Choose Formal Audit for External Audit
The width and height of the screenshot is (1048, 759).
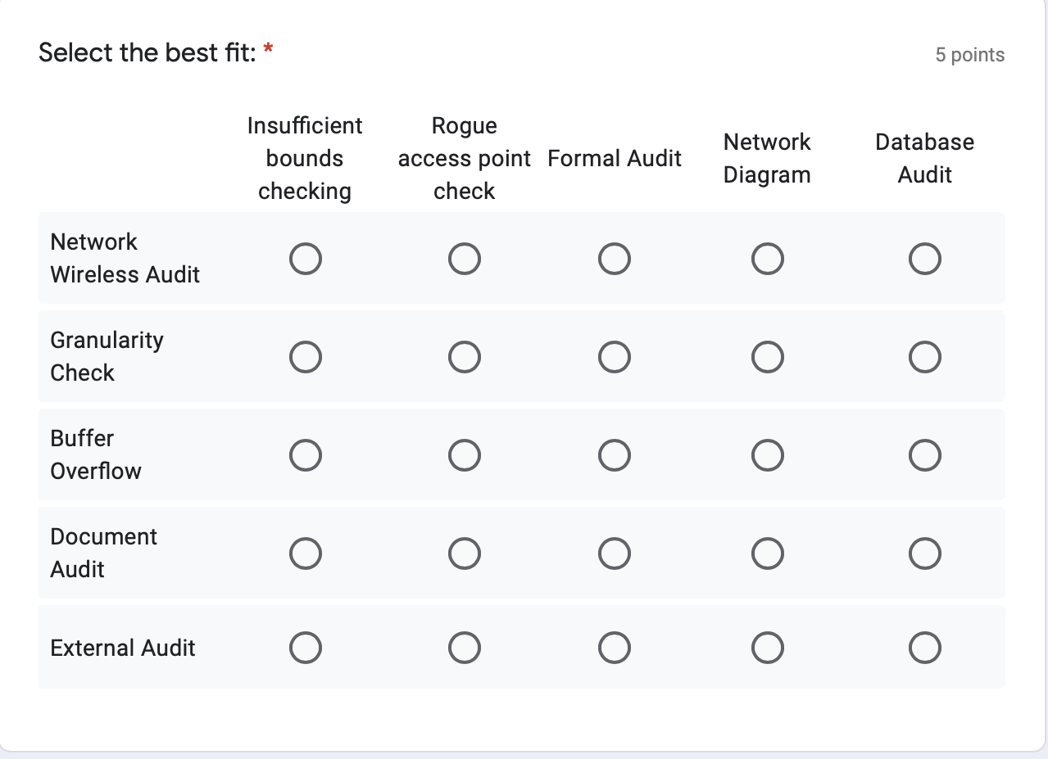coord(615,647)
